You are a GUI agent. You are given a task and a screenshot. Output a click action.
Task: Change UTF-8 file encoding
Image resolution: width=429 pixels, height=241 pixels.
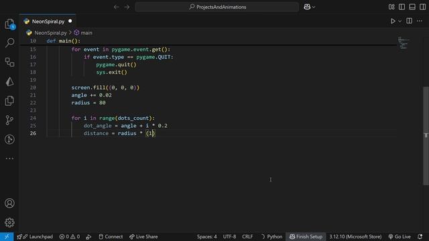tap(229, 236)
